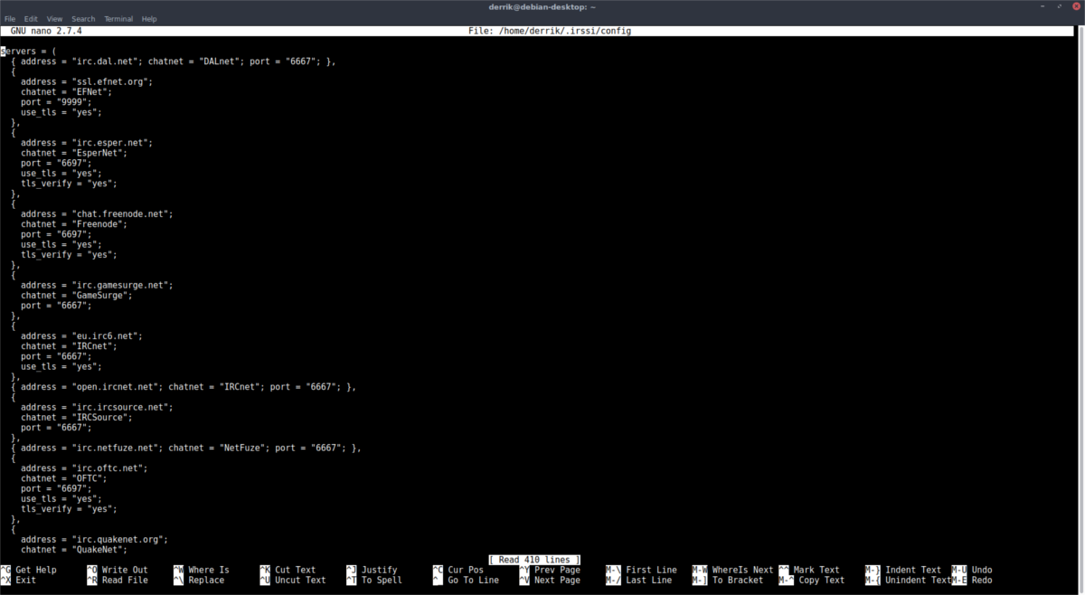Open the File menu
This screenshot has height=595, width=1085.
click(10, 18)
